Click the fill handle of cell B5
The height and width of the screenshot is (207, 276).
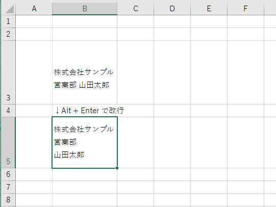click(x=117, y=168)
